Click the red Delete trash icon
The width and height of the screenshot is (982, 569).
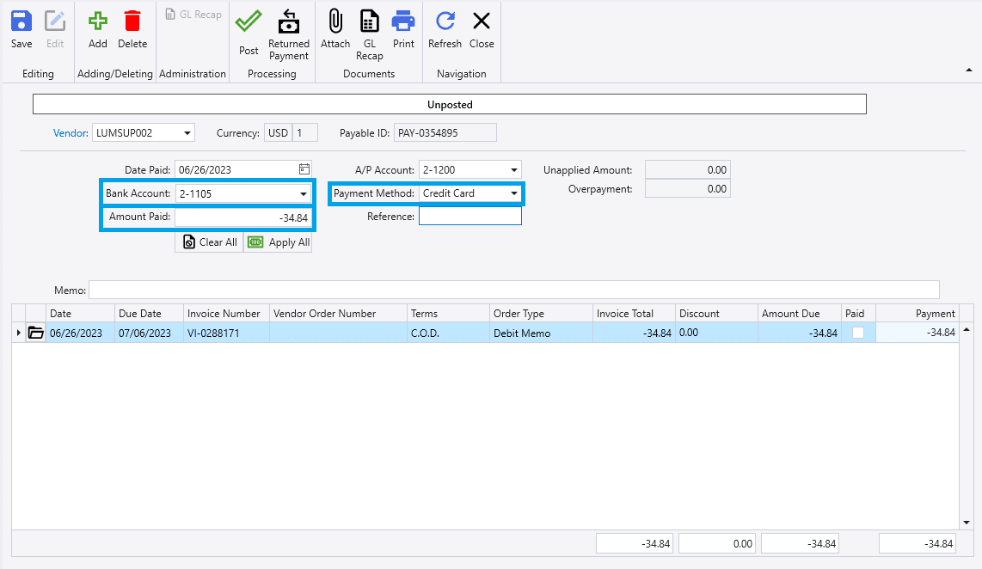point(132,21)
